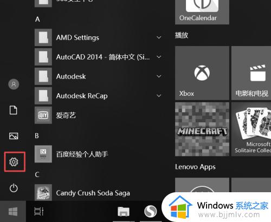Viewport: 271px width, 222px height.
Task: Expand the AMD Settings folder chevron
Action: click(x=159, y=37)
